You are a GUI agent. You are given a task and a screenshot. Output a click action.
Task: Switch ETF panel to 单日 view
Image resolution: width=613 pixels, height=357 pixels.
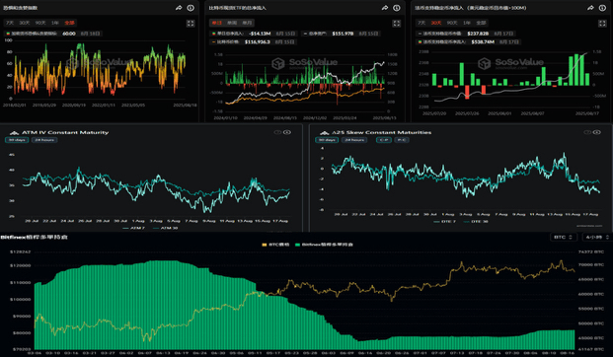[x=216, y=23]
